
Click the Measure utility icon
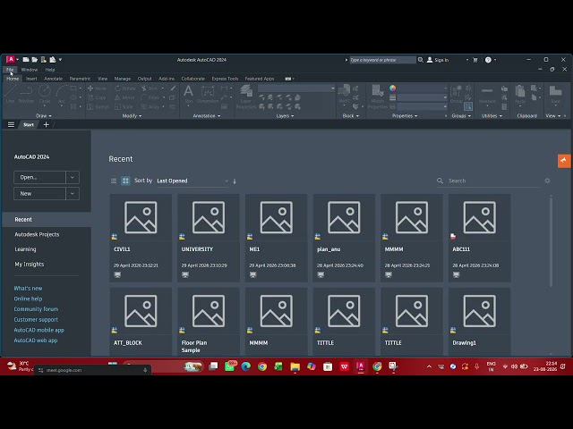click(x=487, y=93)
